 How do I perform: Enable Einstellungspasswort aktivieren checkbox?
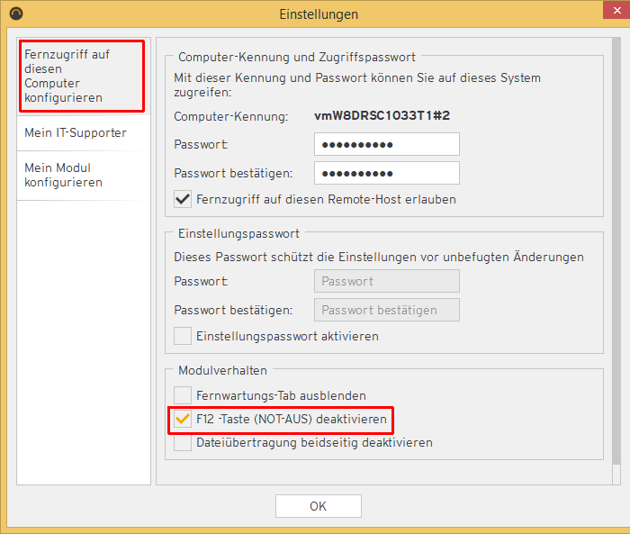pos(184,336)
